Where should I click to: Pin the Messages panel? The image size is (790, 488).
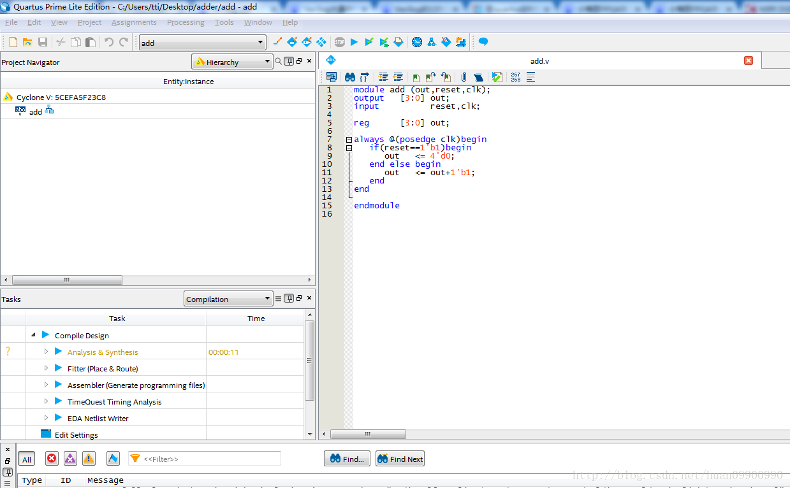pyautogui.click(x=7, y=472)
